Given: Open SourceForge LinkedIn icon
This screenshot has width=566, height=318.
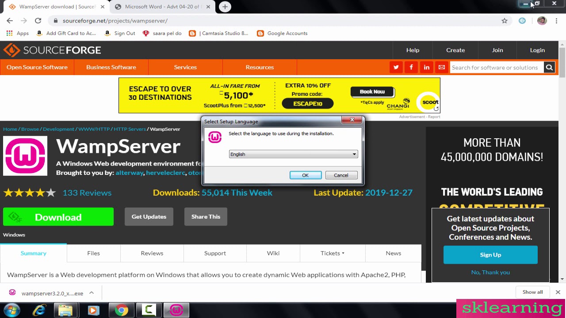Looking at the screenshot, I should 426,67.
